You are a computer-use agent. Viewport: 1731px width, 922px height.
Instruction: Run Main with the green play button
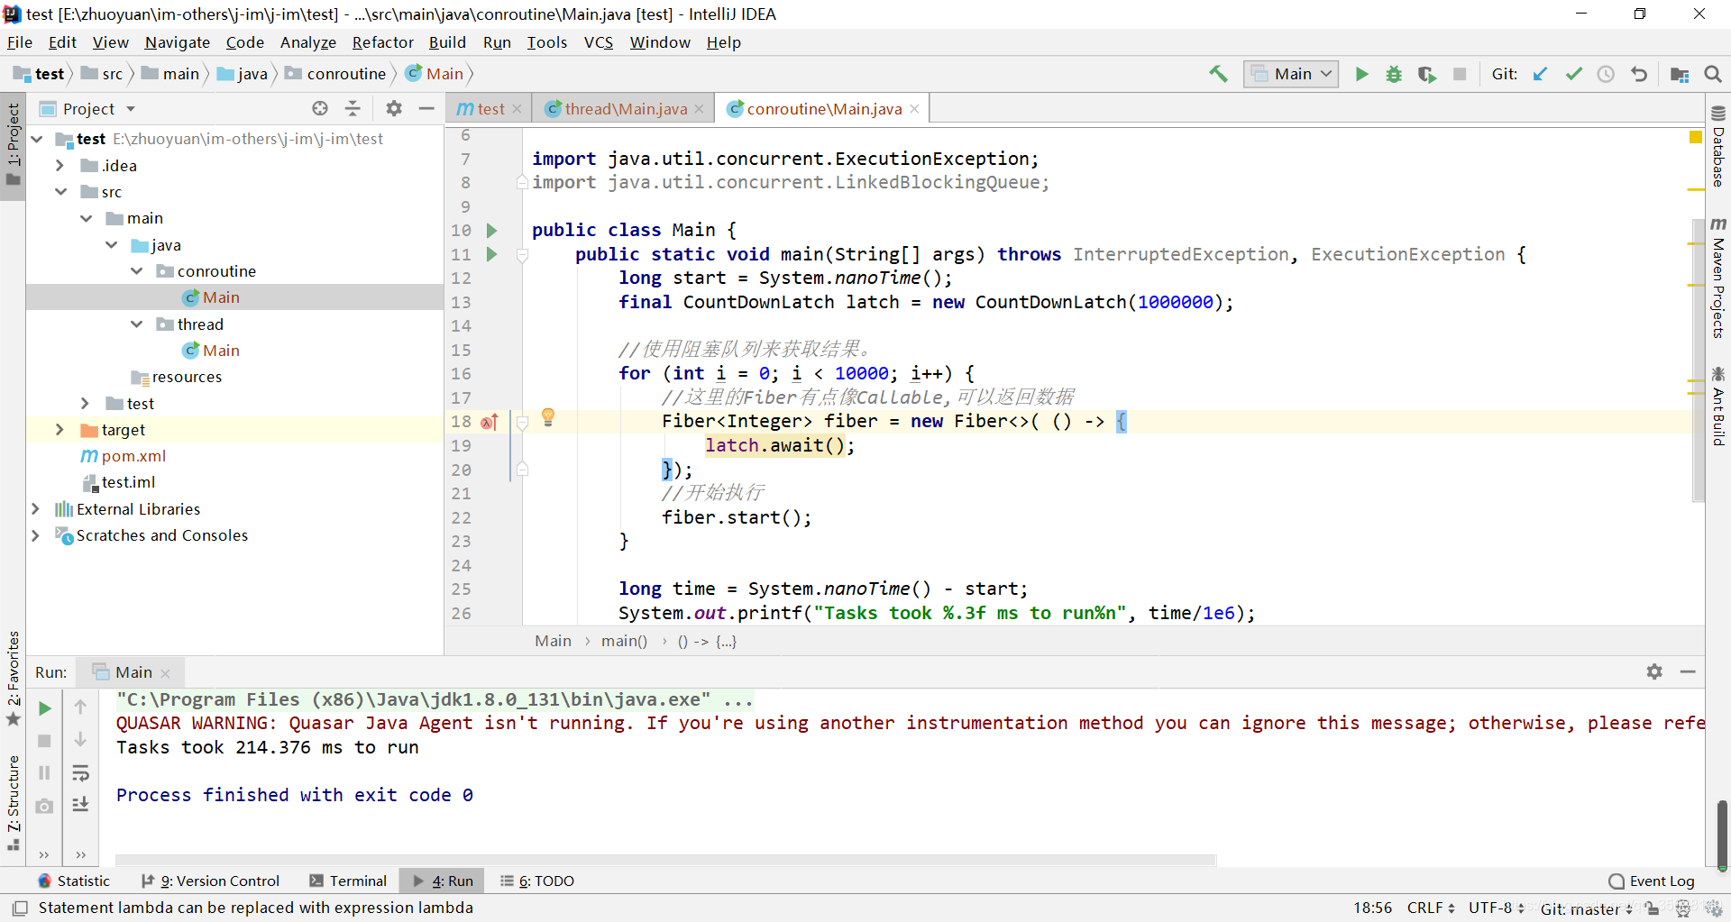click(1361, 74)
